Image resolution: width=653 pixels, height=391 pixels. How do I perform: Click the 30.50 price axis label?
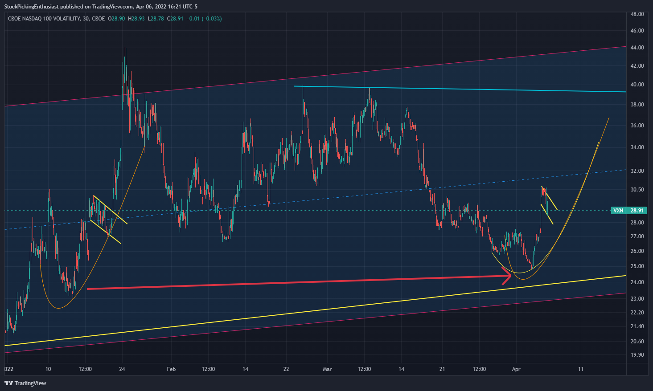coord(637,190)
